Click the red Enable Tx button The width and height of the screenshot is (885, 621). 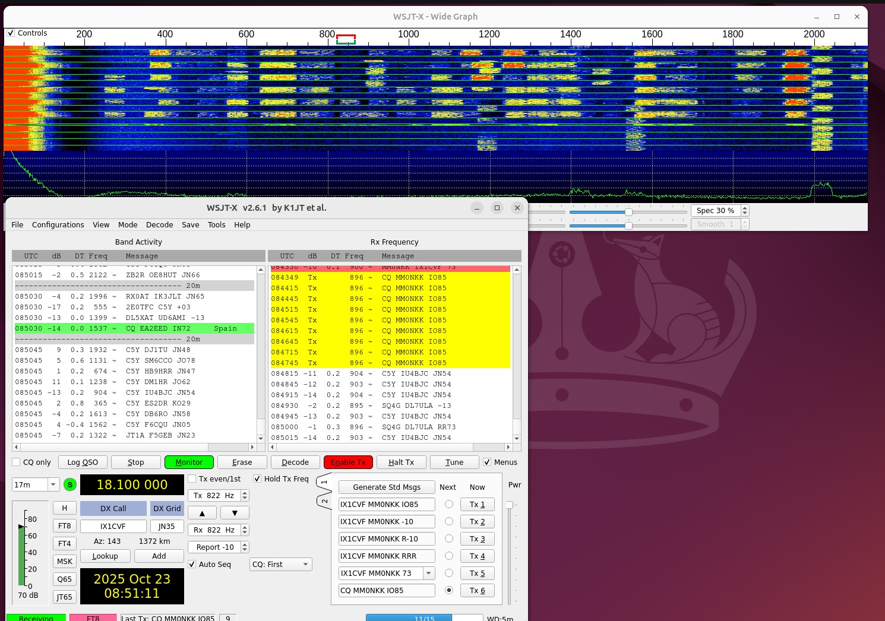(x=349, y=462)
